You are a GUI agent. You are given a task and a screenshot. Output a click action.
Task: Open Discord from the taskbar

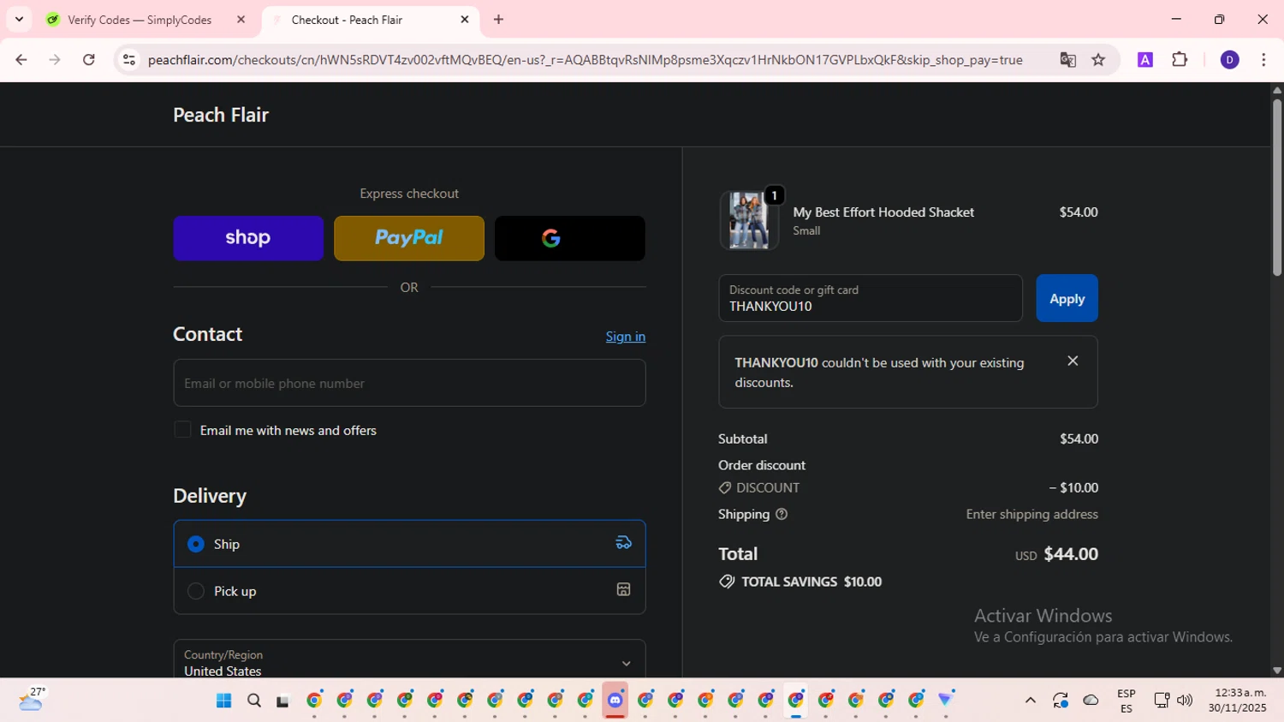(x=615, y=701)
